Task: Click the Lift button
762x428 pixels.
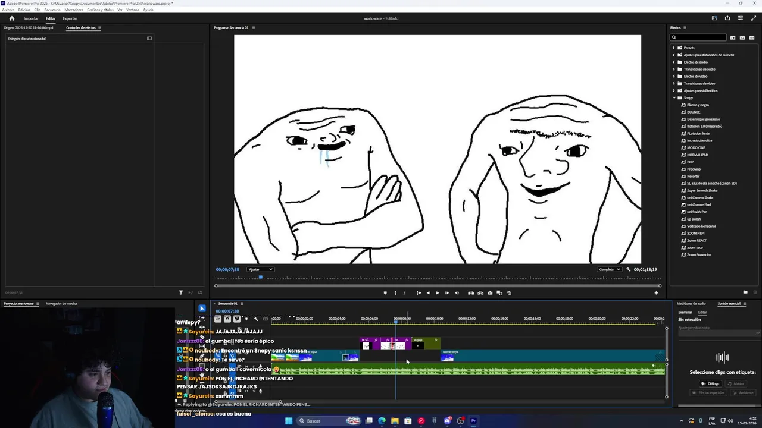Action: [471, 292]
